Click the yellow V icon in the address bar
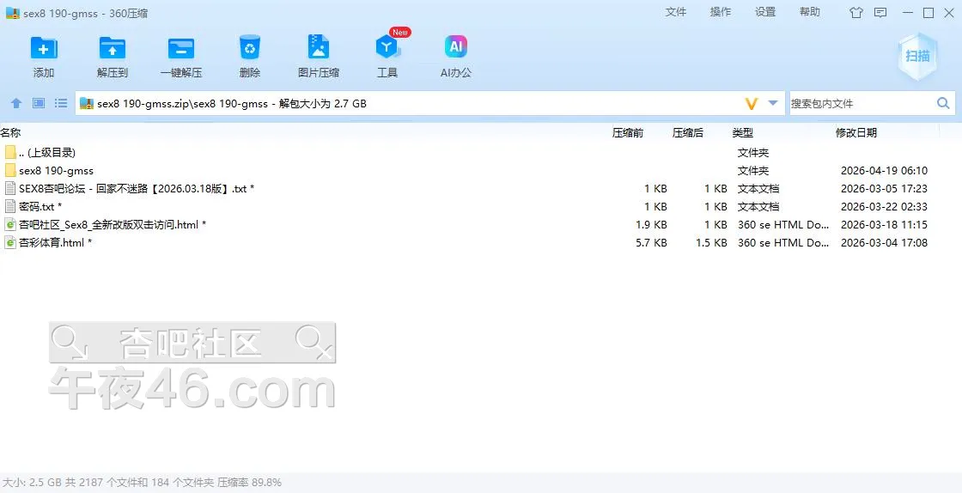The image size is (962, 493). 751,103
